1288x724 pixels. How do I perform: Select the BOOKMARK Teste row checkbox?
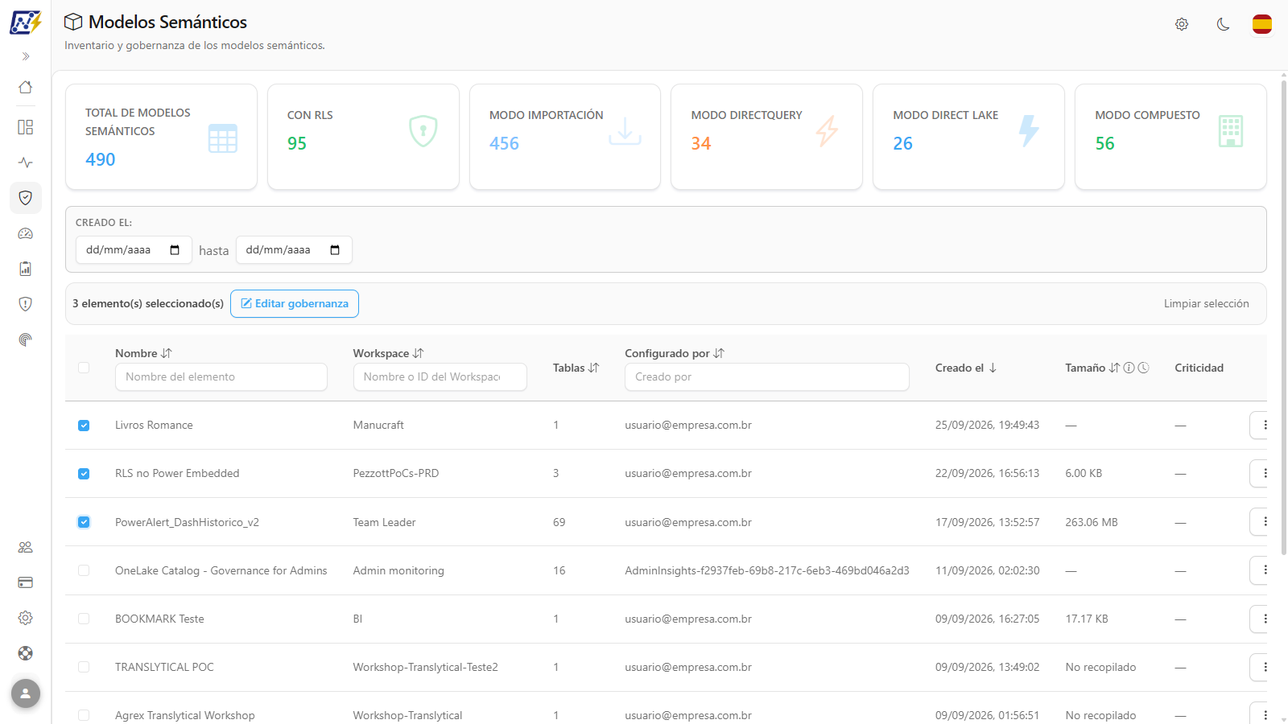(84, 619)
